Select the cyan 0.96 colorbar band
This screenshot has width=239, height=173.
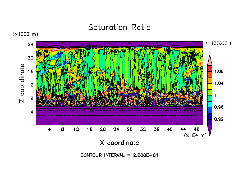click(210, 104)
